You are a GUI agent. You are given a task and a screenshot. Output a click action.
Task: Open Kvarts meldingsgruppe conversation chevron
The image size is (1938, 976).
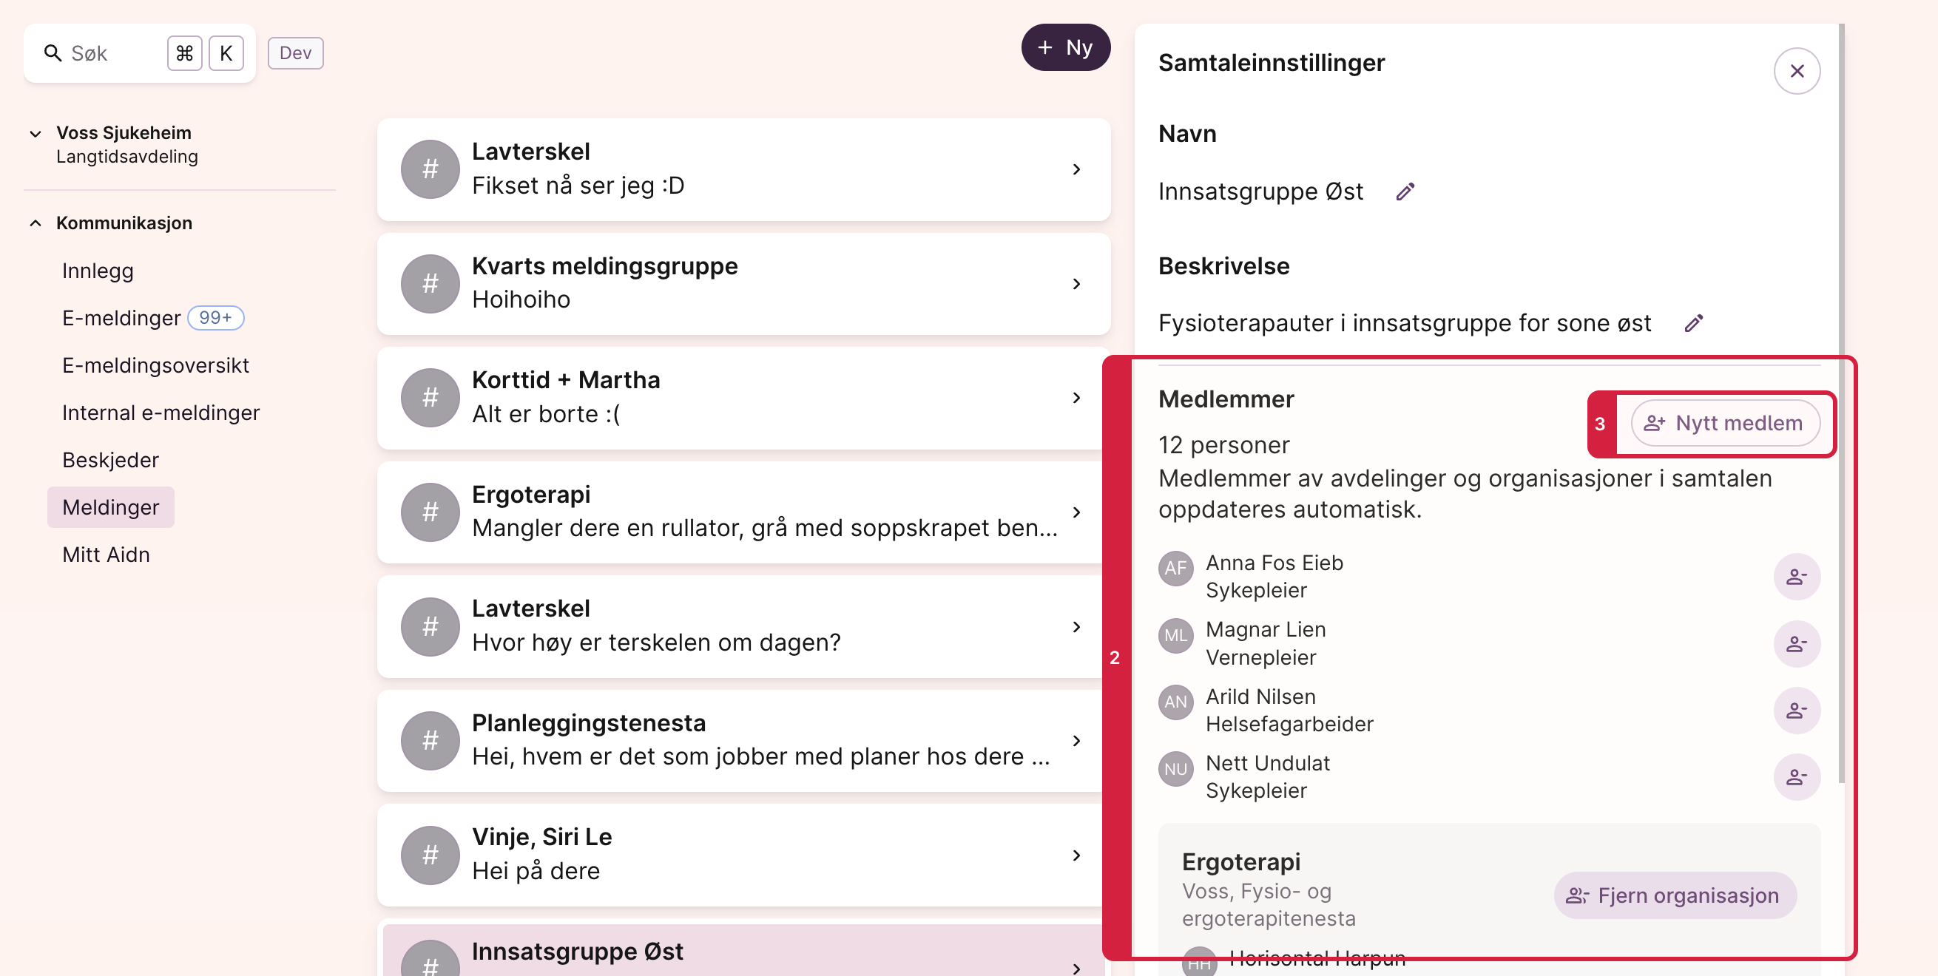click(1076, 283)
